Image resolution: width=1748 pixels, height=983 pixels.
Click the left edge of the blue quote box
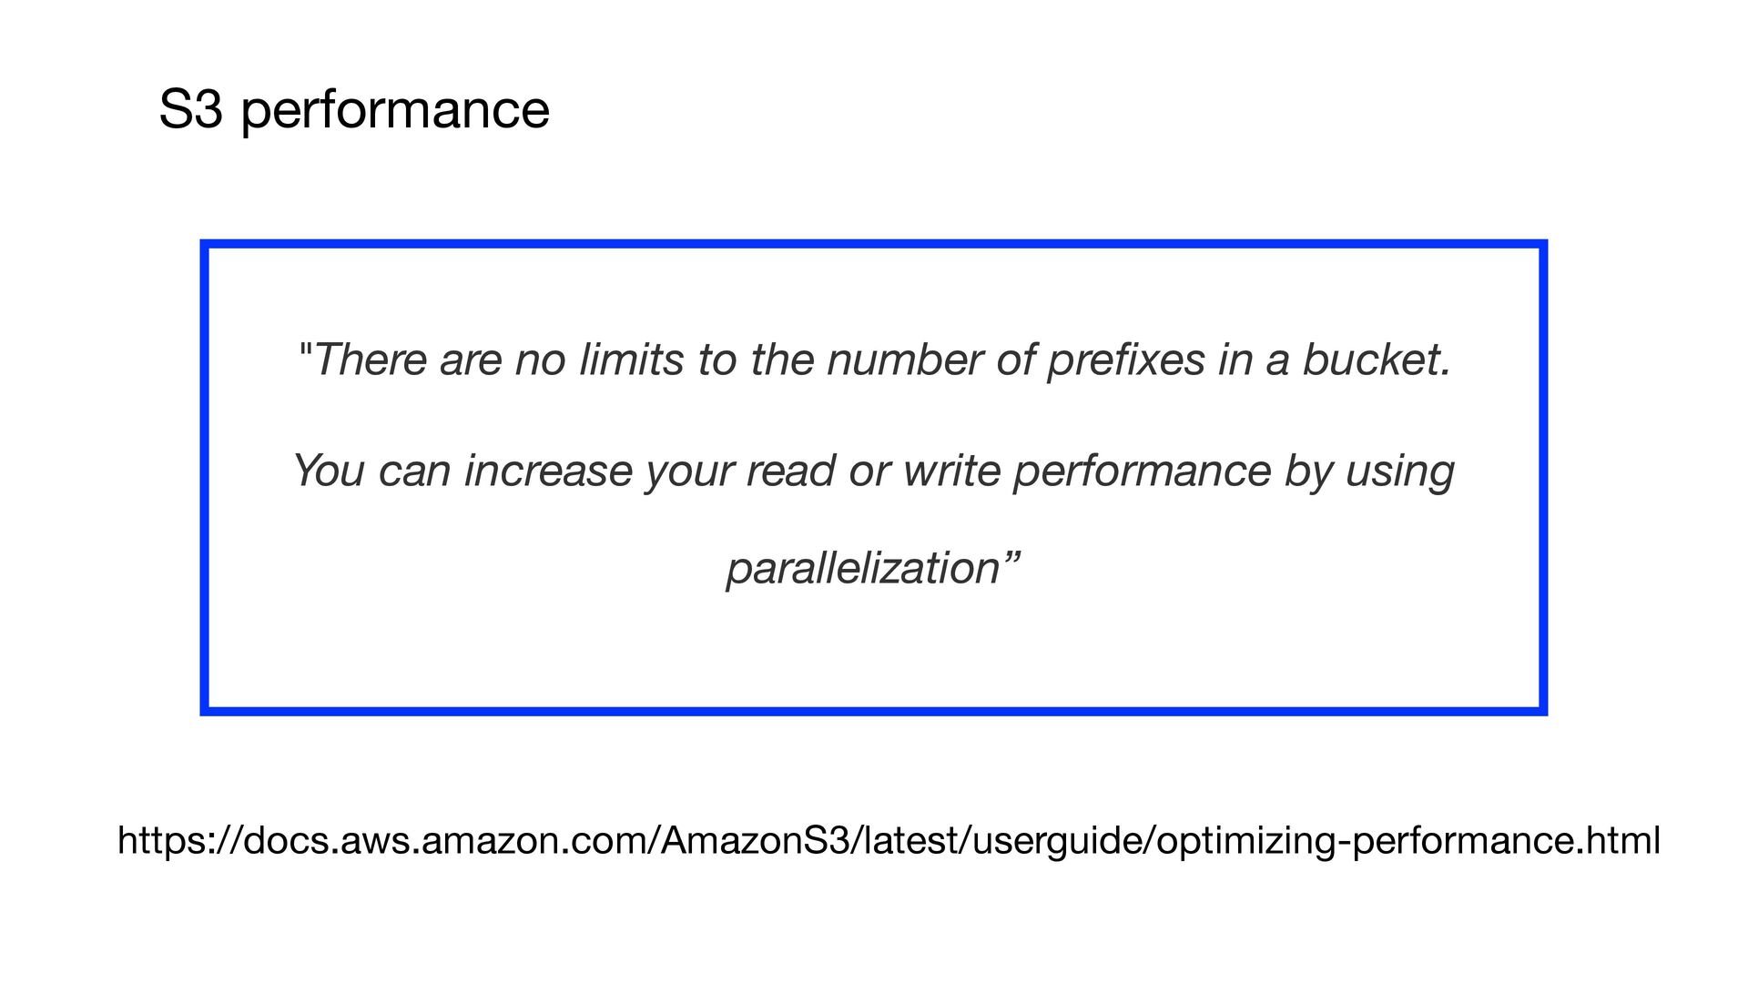205,478
